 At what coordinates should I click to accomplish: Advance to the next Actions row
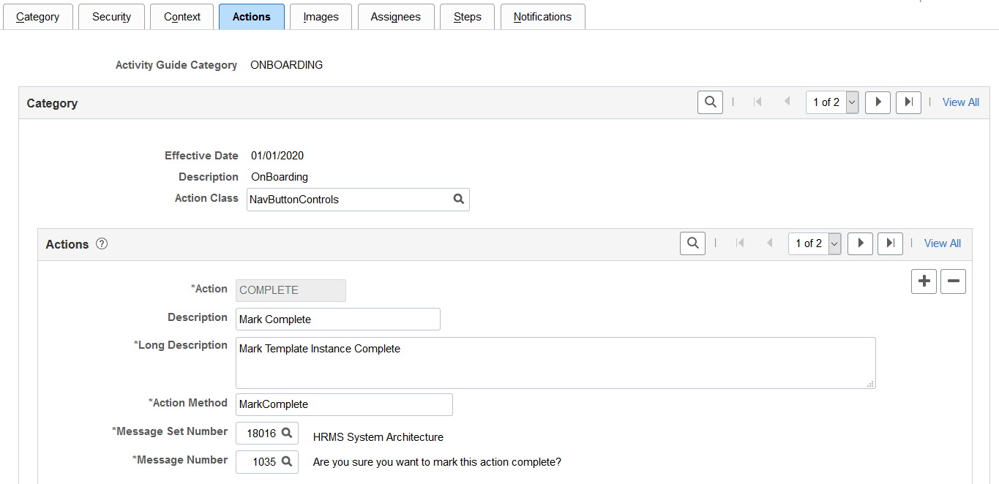[x=860, y=243]
